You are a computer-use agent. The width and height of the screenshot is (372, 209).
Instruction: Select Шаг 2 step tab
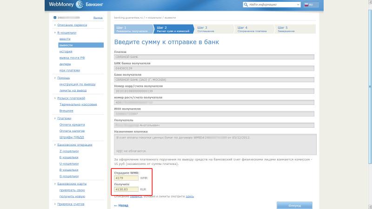pyautogui.click(x=173, y=29)
